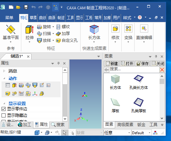Expand the 消息 section
Image resolution: width=171 pixels, height=141 pixels.
click(x=4, y=71)
